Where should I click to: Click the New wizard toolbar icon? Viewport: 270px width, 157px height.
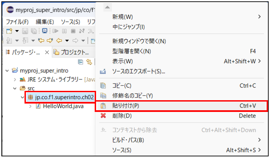click(9, 31)
